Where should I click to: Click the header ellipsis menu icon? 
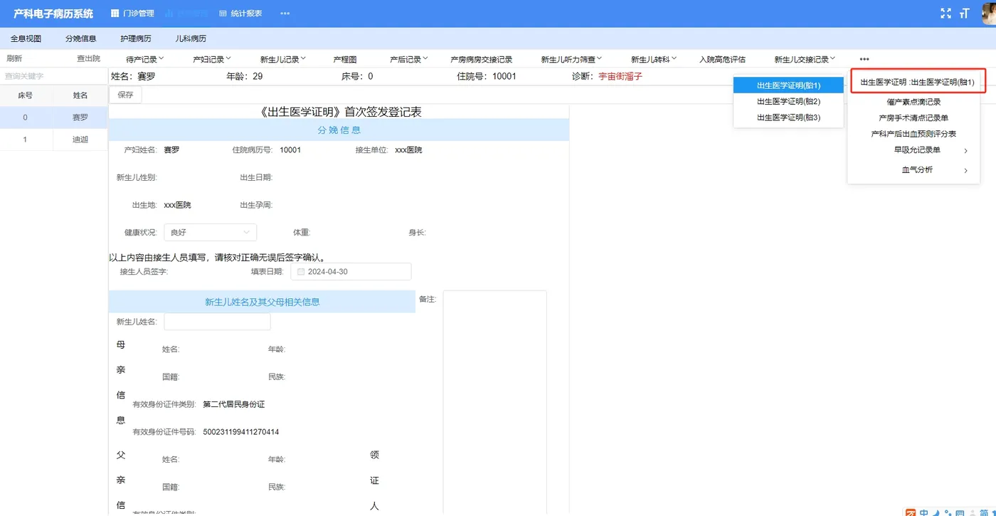pos(285,13)
